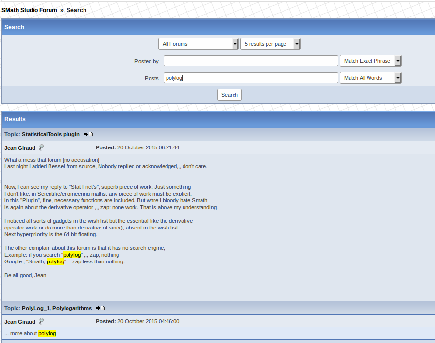Expand the 5 results per page dropdown

click(x=270, y=44)
